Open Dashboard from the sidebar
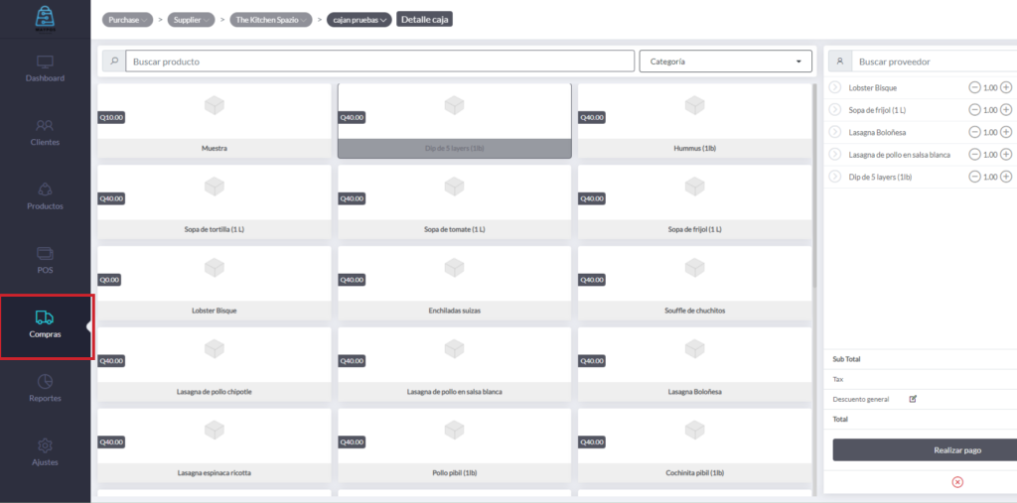This screenshot has height=503, width=1017. [x=45, y=68]
